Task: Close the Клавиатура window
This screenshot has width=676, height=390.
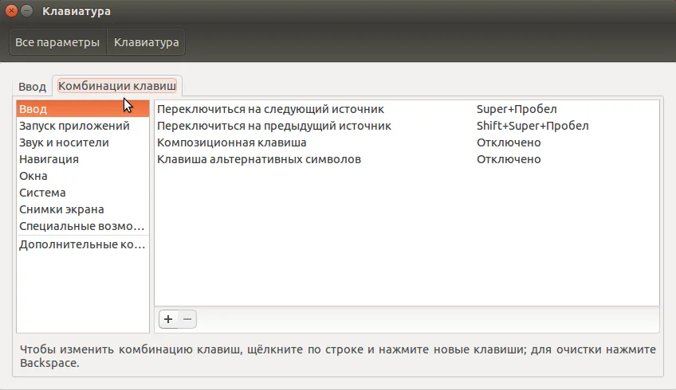Action: (12, 11)
